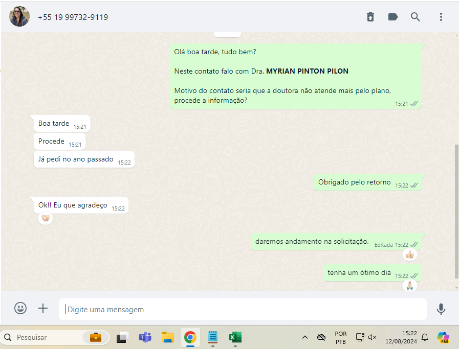The width and height of the screenshot is (459, 349).
Task: Start voice message with microphone icon
Action: (441, 309)
